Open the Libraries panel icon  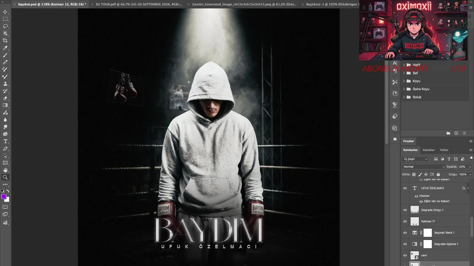point(395,93)
